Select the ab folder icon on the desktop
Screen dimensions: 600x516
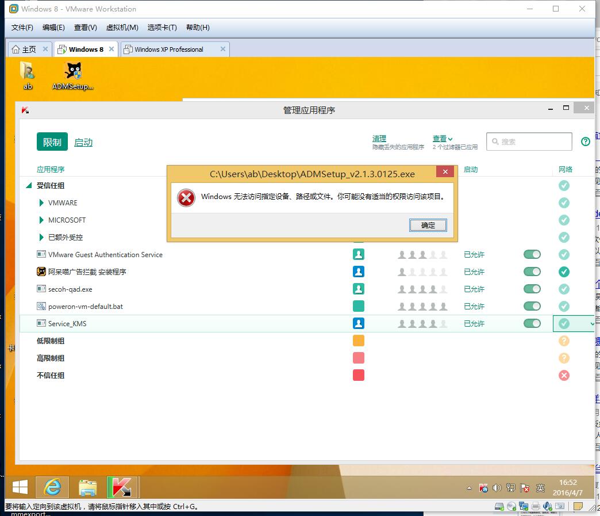pos(28,75)
